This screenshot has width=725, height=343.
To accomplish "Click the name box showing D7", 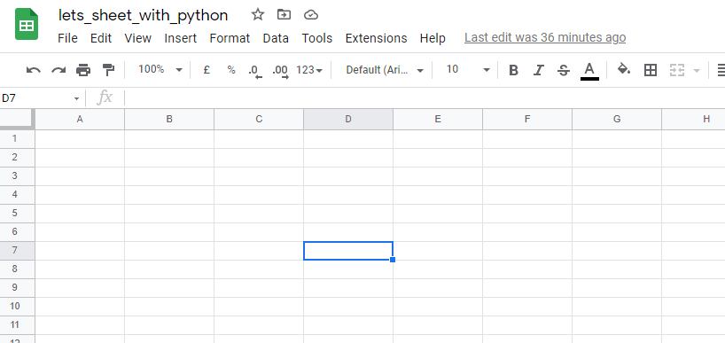I will [36, 98].
